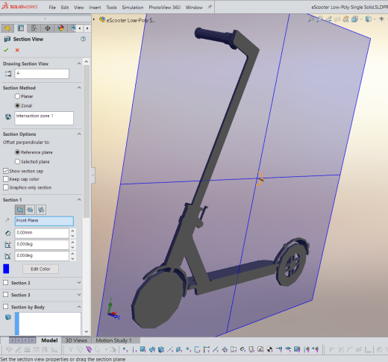The height and width of the screenshot is (362, 388).
Task: Cancel section view with red X
Action: pos(17,50)
